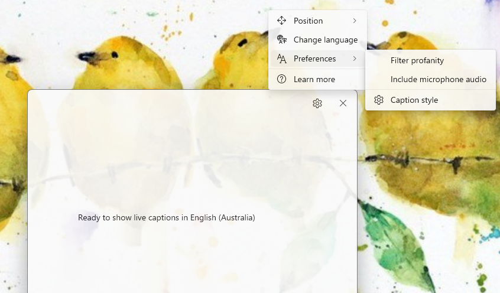Enable Include microphone audio
This screenshot has width=500, height=293.
click(438, 79)
